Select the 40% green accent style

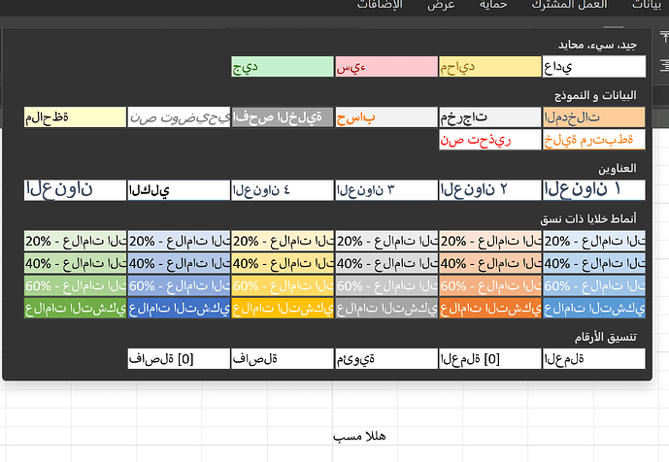[75, 263]
